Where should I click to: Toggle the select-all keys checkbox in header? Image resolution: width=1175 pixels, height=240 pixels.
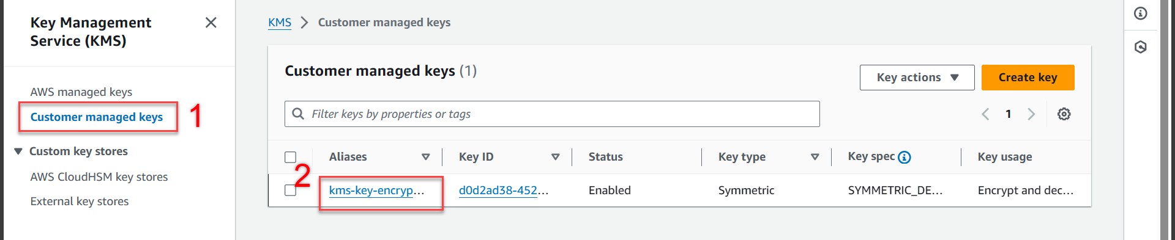pyautogui.click(x=291, y=157)
